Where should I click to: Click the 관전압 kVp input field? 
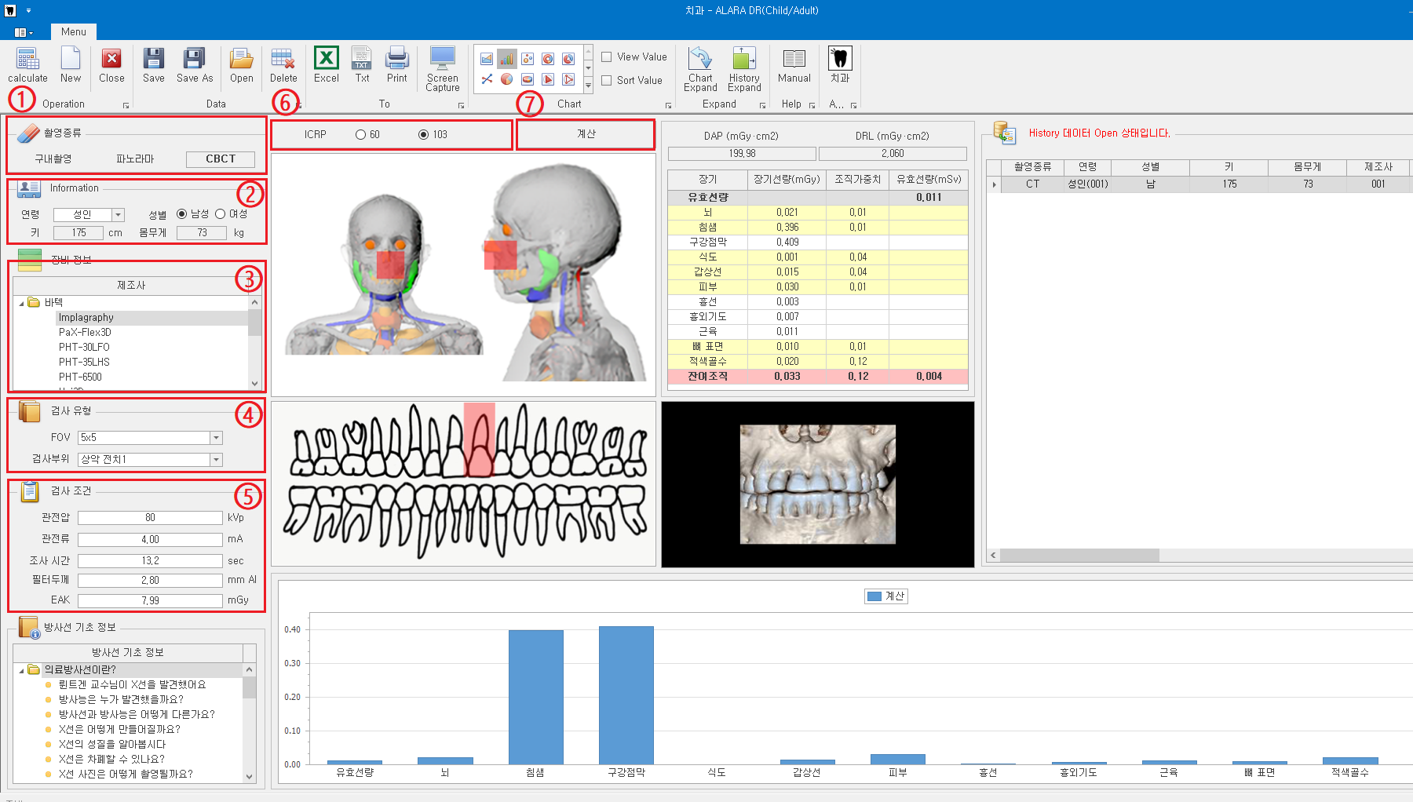click(150, 518)
